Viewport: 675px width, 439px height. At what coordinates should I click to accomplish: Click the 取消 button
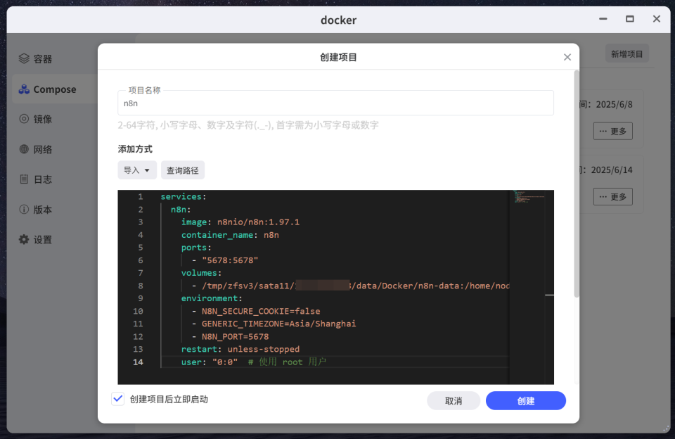click(x=454, y=400)
